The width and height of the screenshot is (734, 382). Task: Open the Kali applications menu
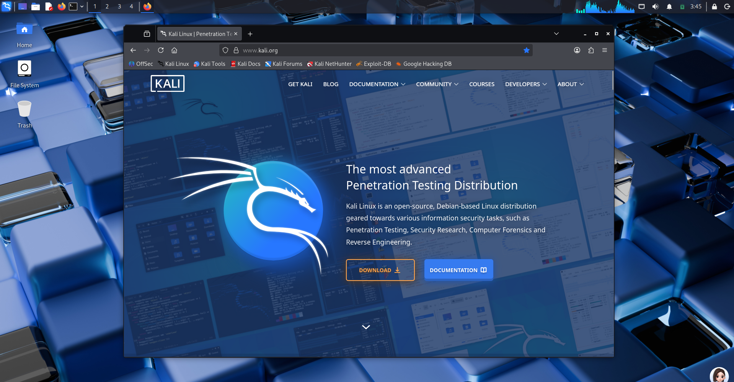pyautogui.click(x=7, y=7)
